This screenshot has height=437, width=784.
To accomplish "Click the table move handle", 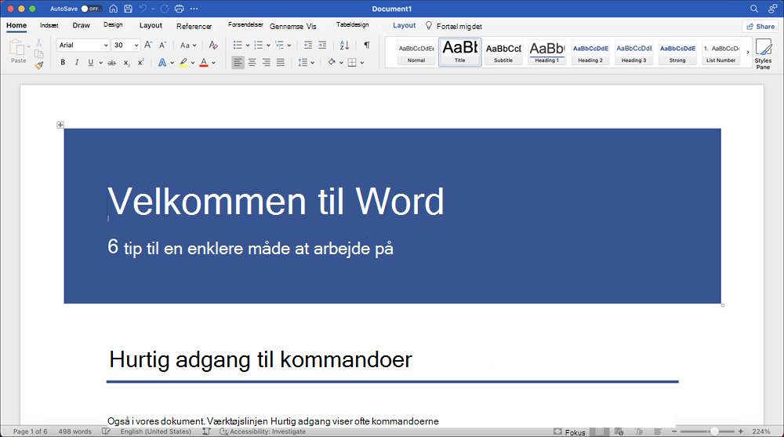I will [60, 125].
